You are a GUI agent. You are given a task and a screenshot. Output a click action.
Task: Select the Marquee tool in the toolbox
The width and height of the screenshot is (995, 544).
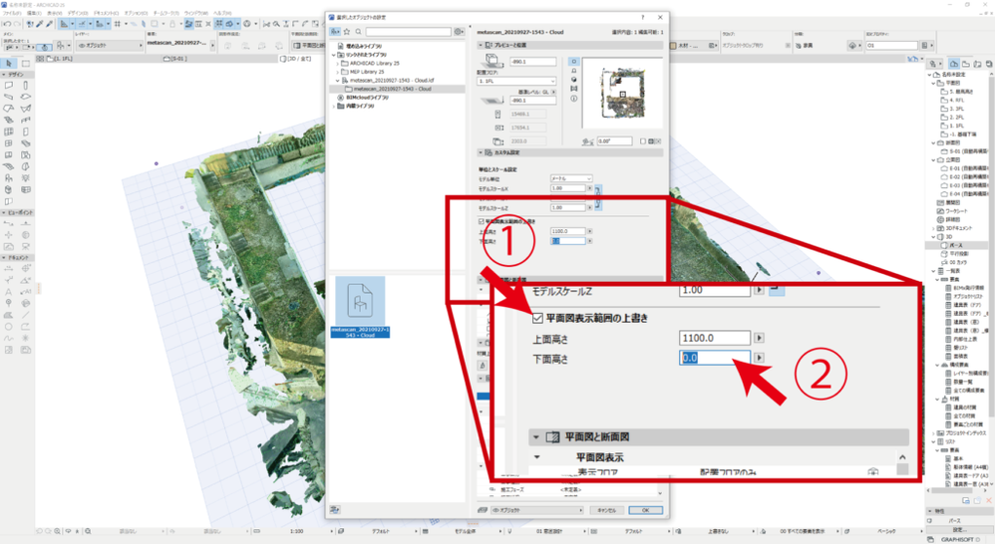click(25, 64)
